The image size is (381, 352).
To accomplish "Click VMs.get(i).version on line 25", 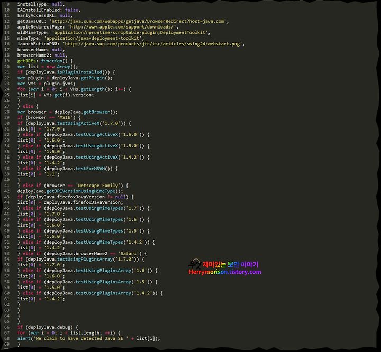I will click(x=68, y=95).
